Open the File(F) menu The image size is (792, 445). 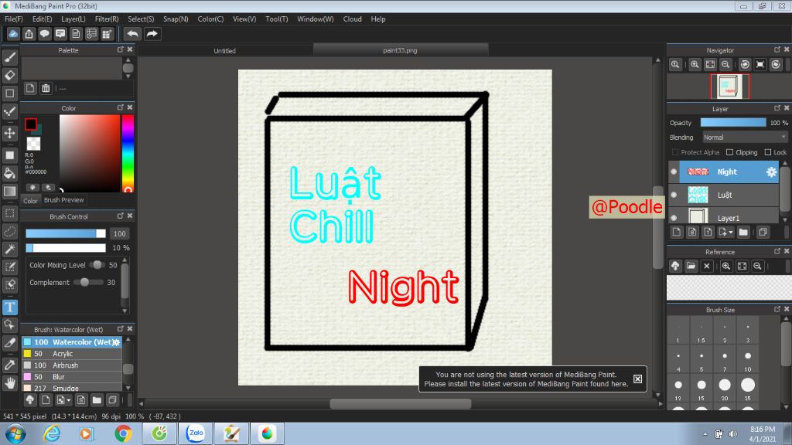(14, 19)
